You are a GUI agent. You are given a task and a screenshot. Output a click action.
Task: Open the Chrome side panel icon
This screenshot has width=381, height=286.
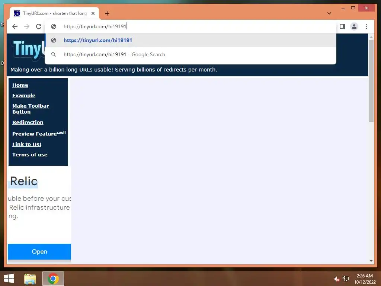point(342,26)
